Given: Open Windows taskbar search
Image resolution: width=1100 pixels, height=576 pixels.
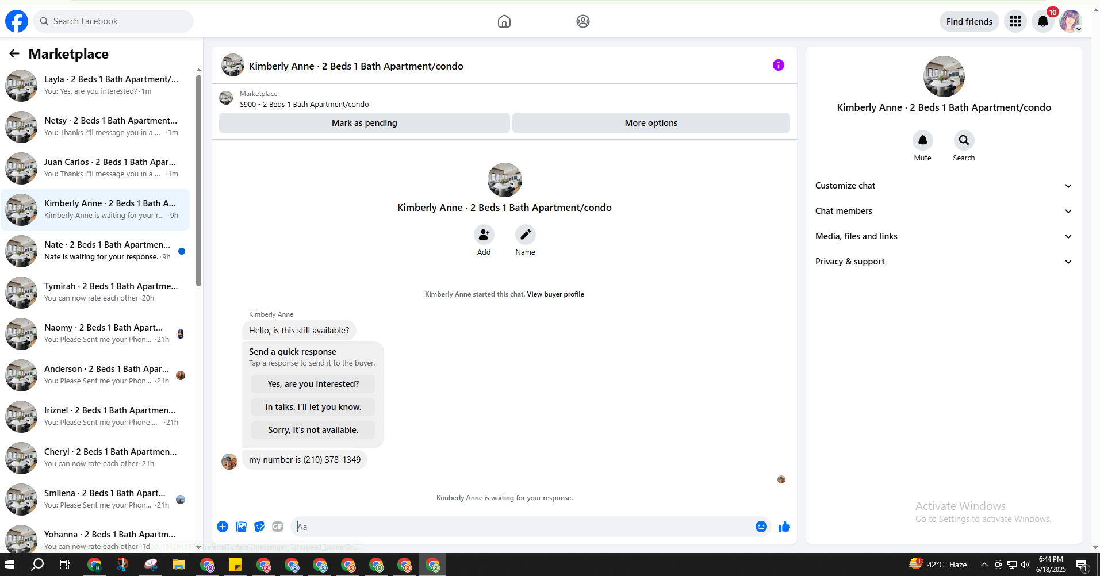Looking at the screenshot, I should tap(37, 565).
